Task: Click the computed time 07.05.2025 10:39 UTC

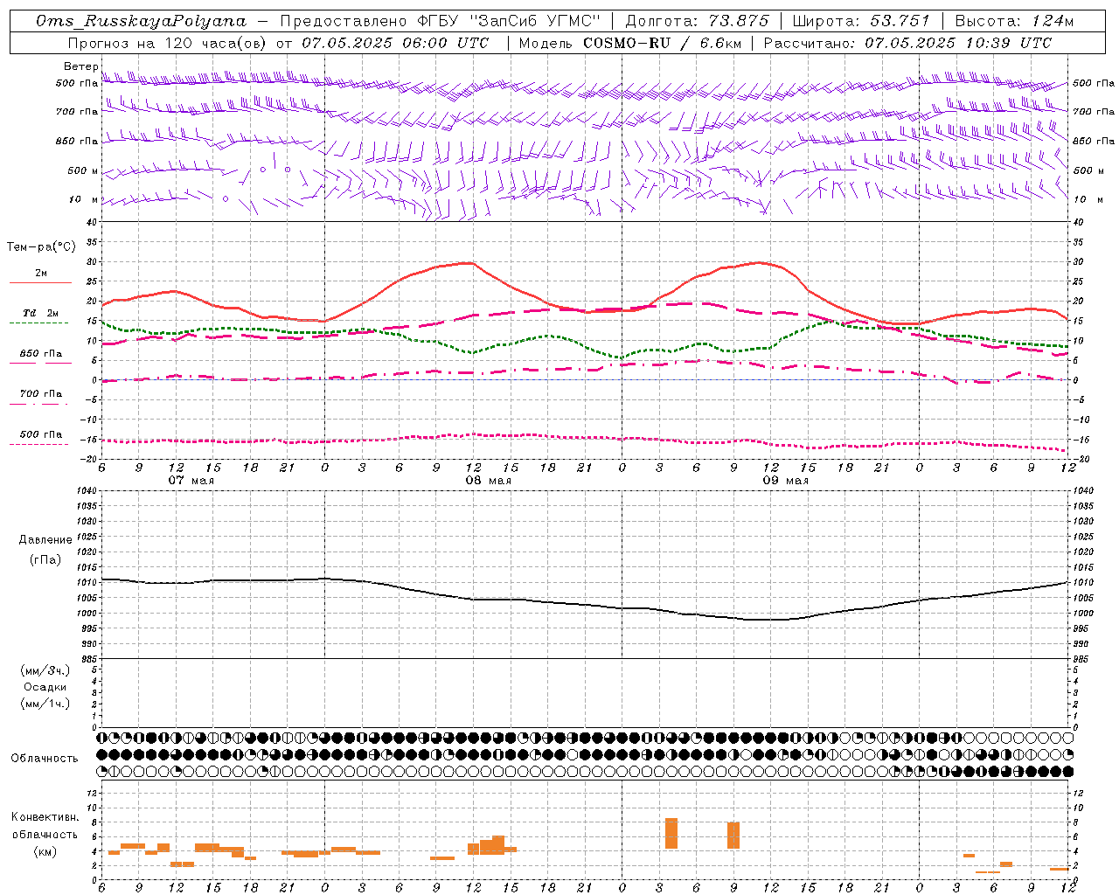Action: (x=958, y=43)
